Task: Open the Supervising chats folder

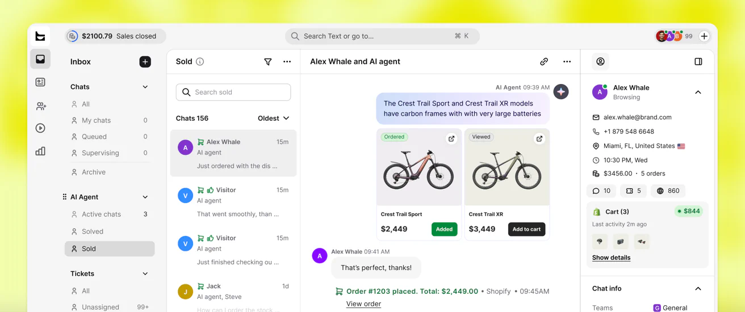Action: [x=110, y=153]
